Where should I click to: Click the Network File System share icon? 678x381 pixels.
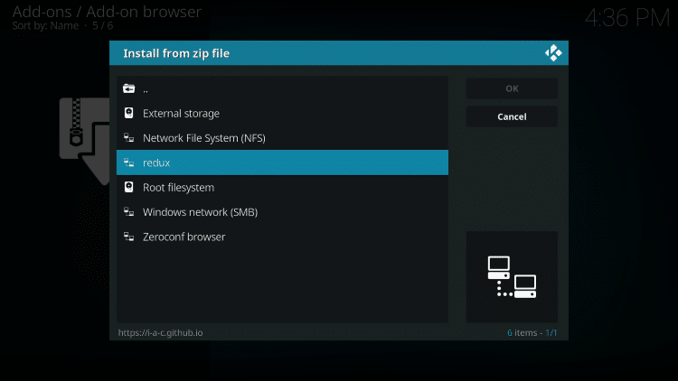tap(128, 138)
